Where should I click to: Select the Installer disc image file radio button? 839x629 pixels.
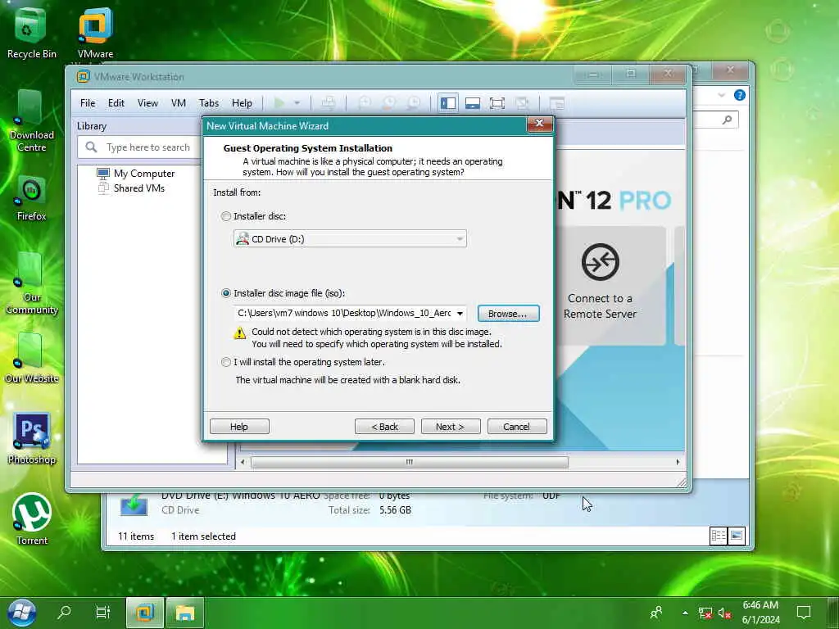[x=226, y=293]
